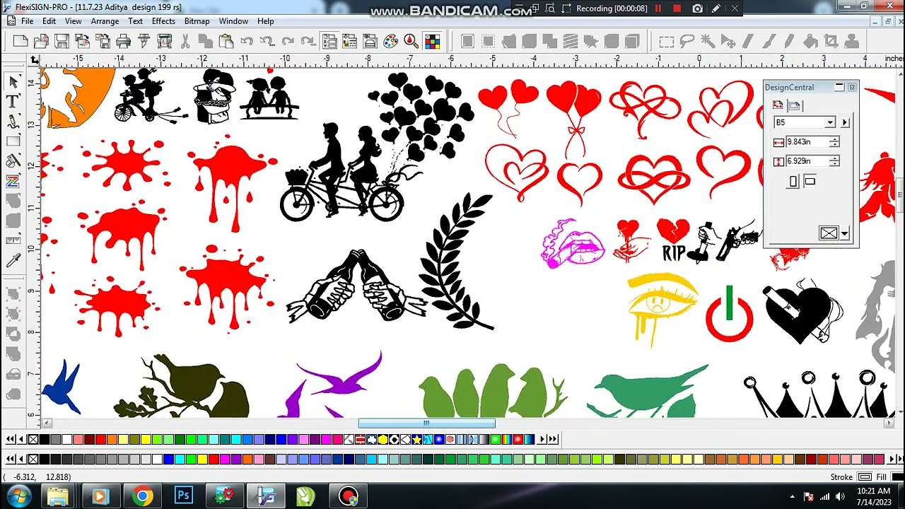Open the Color Mixer palette icon
The width and height of the screenshot is (905, 509).
tap(390, 41)
